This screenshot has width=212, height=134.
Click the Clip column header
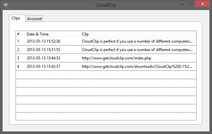(137, 34)
